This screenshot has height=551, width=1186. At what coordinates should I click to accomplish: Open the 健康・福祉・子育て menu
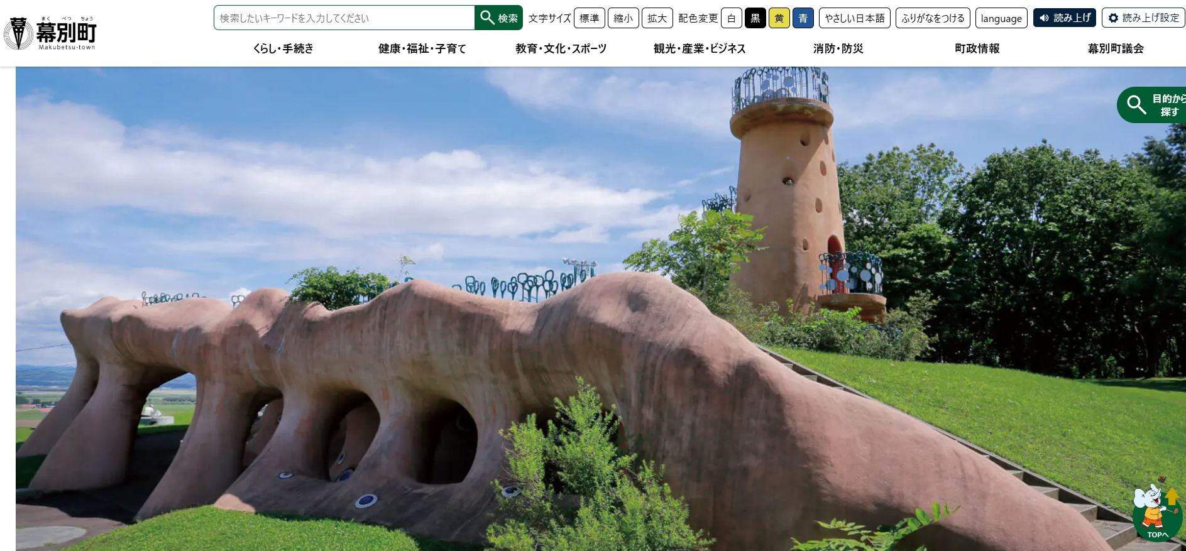click(x=422, y=48)
